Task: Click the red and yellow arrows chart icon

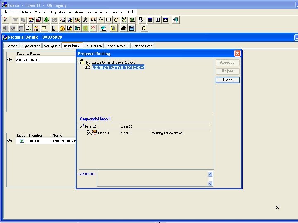Action: coord(36,28)
